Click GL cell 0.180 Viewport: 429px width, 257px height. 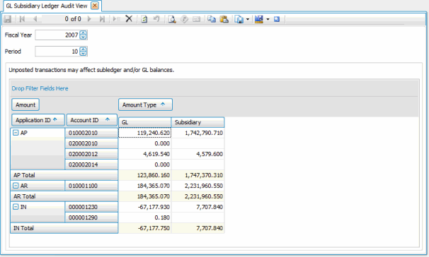(144, 217)
